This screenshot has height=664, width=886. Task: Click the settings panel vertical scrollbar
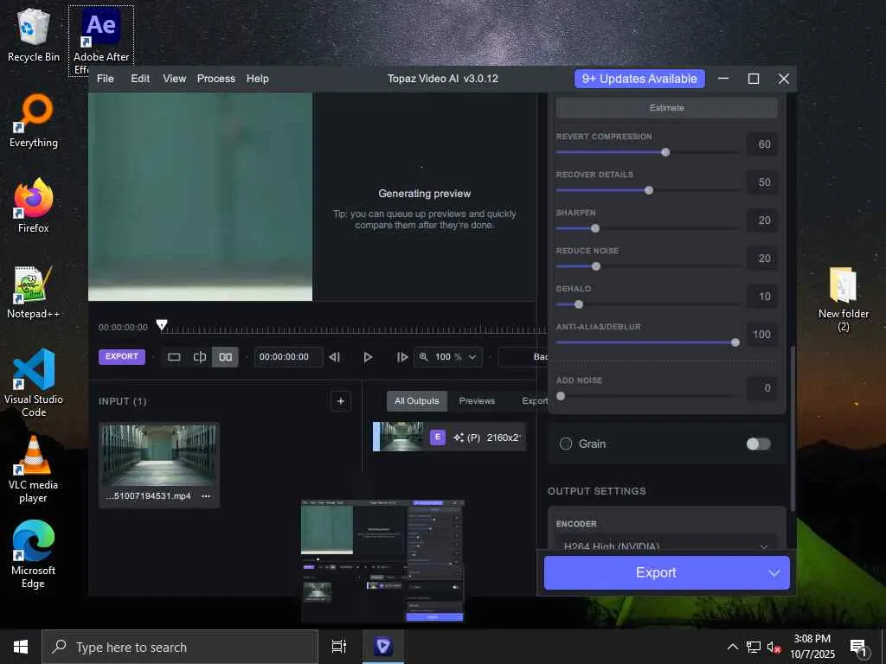[793, 429]
